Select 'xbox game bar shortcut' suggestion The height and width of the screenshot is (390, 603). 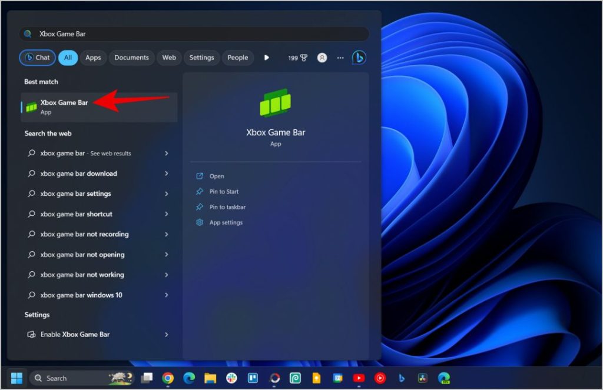coord(99,214)
